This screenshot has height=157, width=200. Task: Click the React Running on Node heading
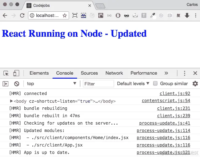pyautogui.click(x=74, y=33)
